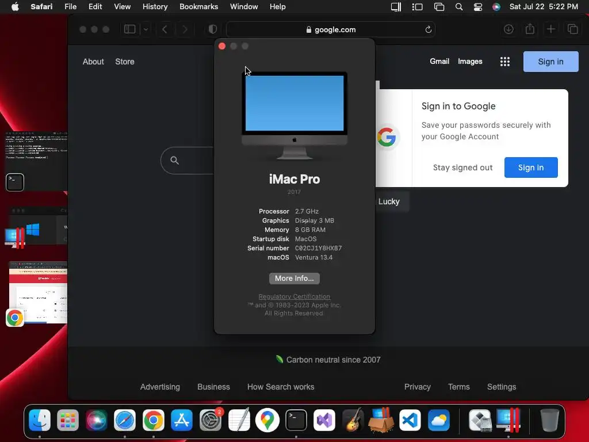Go back in Safari
This screenshot has width=589, height=442.
165,29
